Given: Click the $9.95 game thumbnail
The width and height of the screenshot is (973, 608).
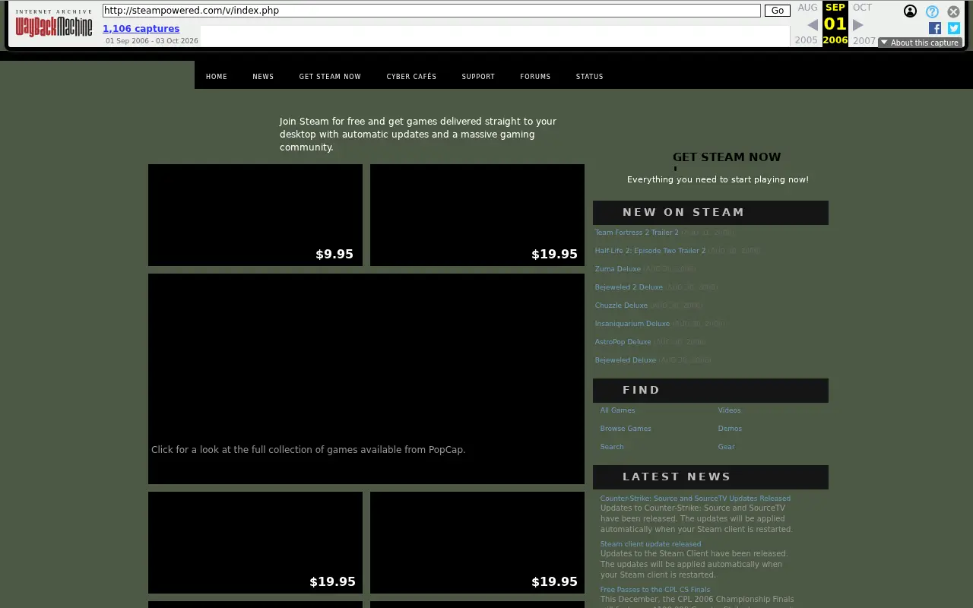Looking at the screenshot, I should (x=255, y=215).
